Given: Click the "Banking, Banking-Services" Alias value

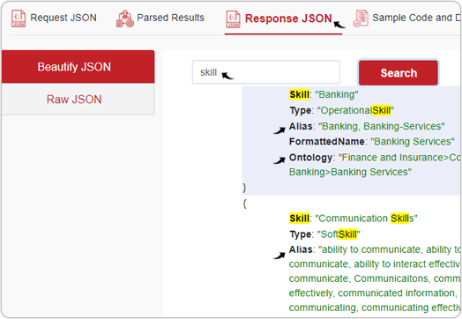Looking at the screenshot, I should [382, 126].
